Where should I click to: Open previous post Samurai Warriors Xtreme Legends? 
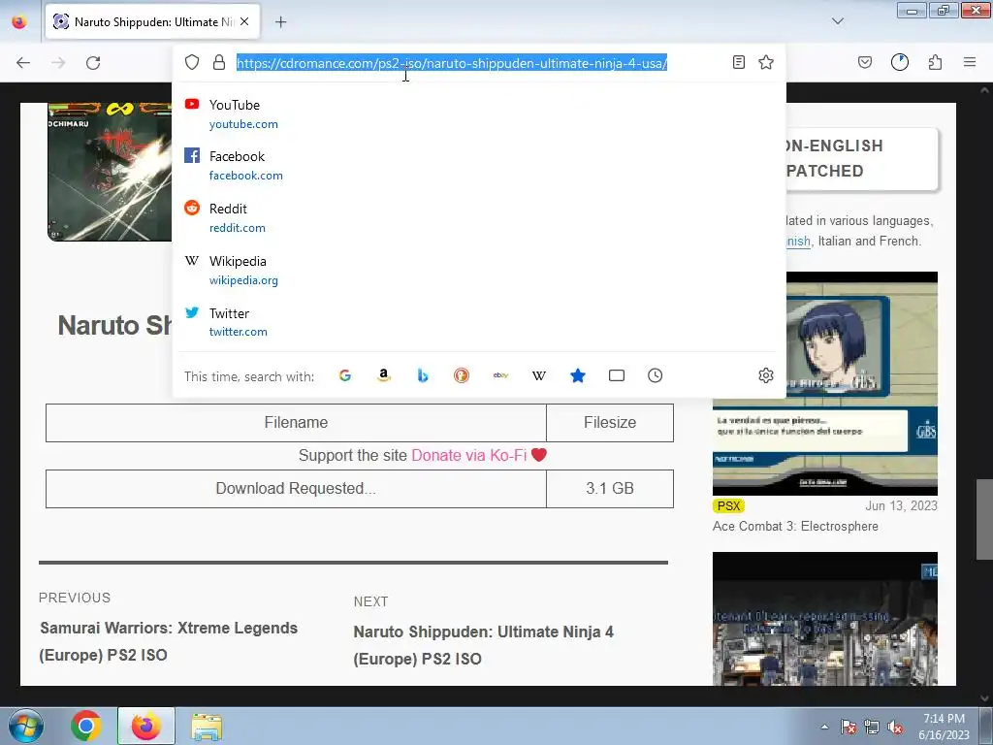pyautogui.click(x=169, y=641)
